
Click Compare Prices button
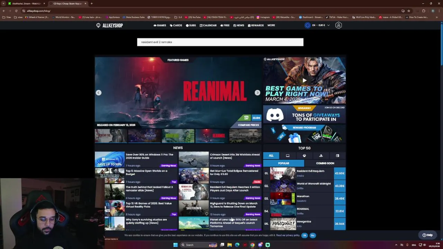click(248, 125)
